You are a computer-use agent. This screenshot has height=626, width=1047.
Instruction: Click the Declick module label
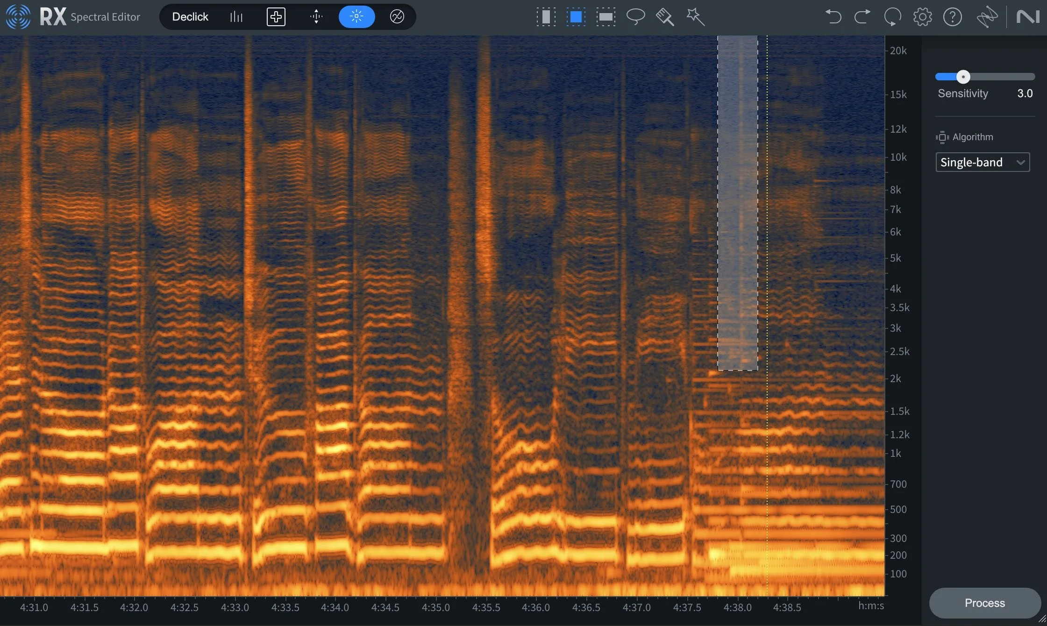point(190,17)
